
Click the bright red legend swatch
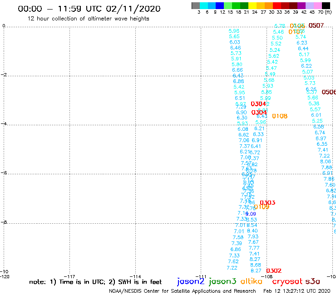point(277,5)
